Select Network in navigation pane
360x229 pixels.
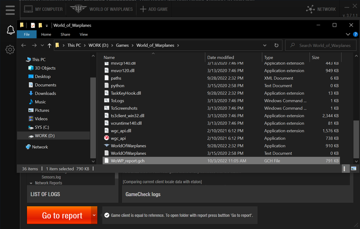point(37,147)
